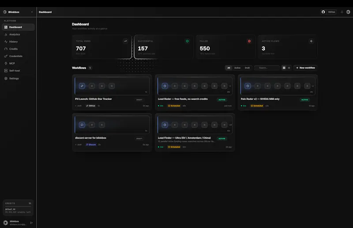
Task: Click the clock trigger node in Lead Finder
Action: [x=165, y=125]
